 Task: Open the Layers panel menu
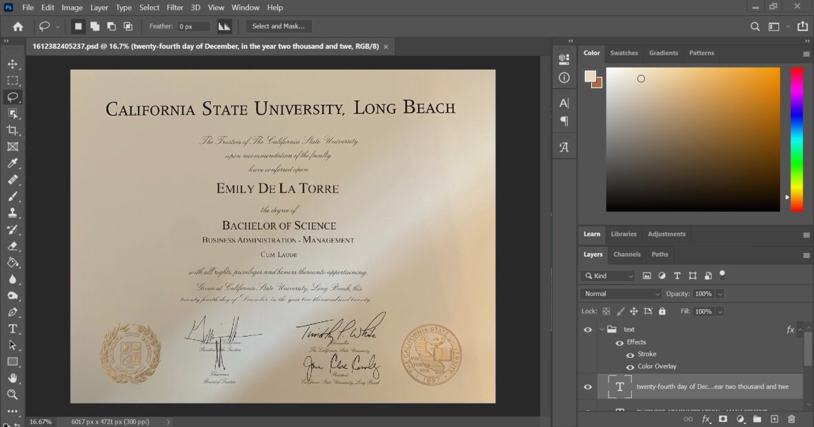pos(806,255)
